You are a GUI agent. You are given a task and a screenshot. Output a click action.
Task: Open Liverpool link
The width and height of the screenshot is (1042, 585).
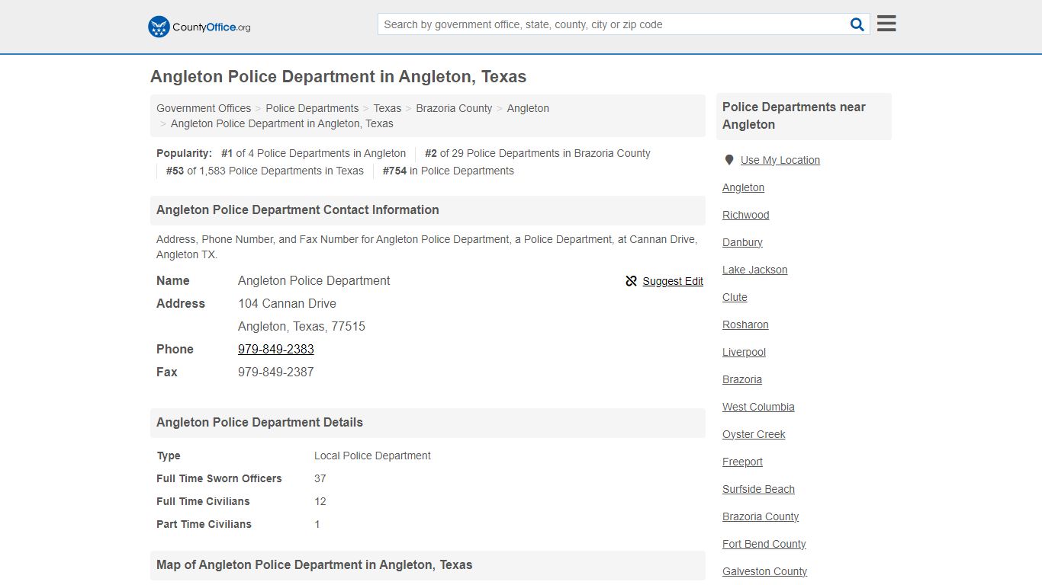click(x=744, y=352)
